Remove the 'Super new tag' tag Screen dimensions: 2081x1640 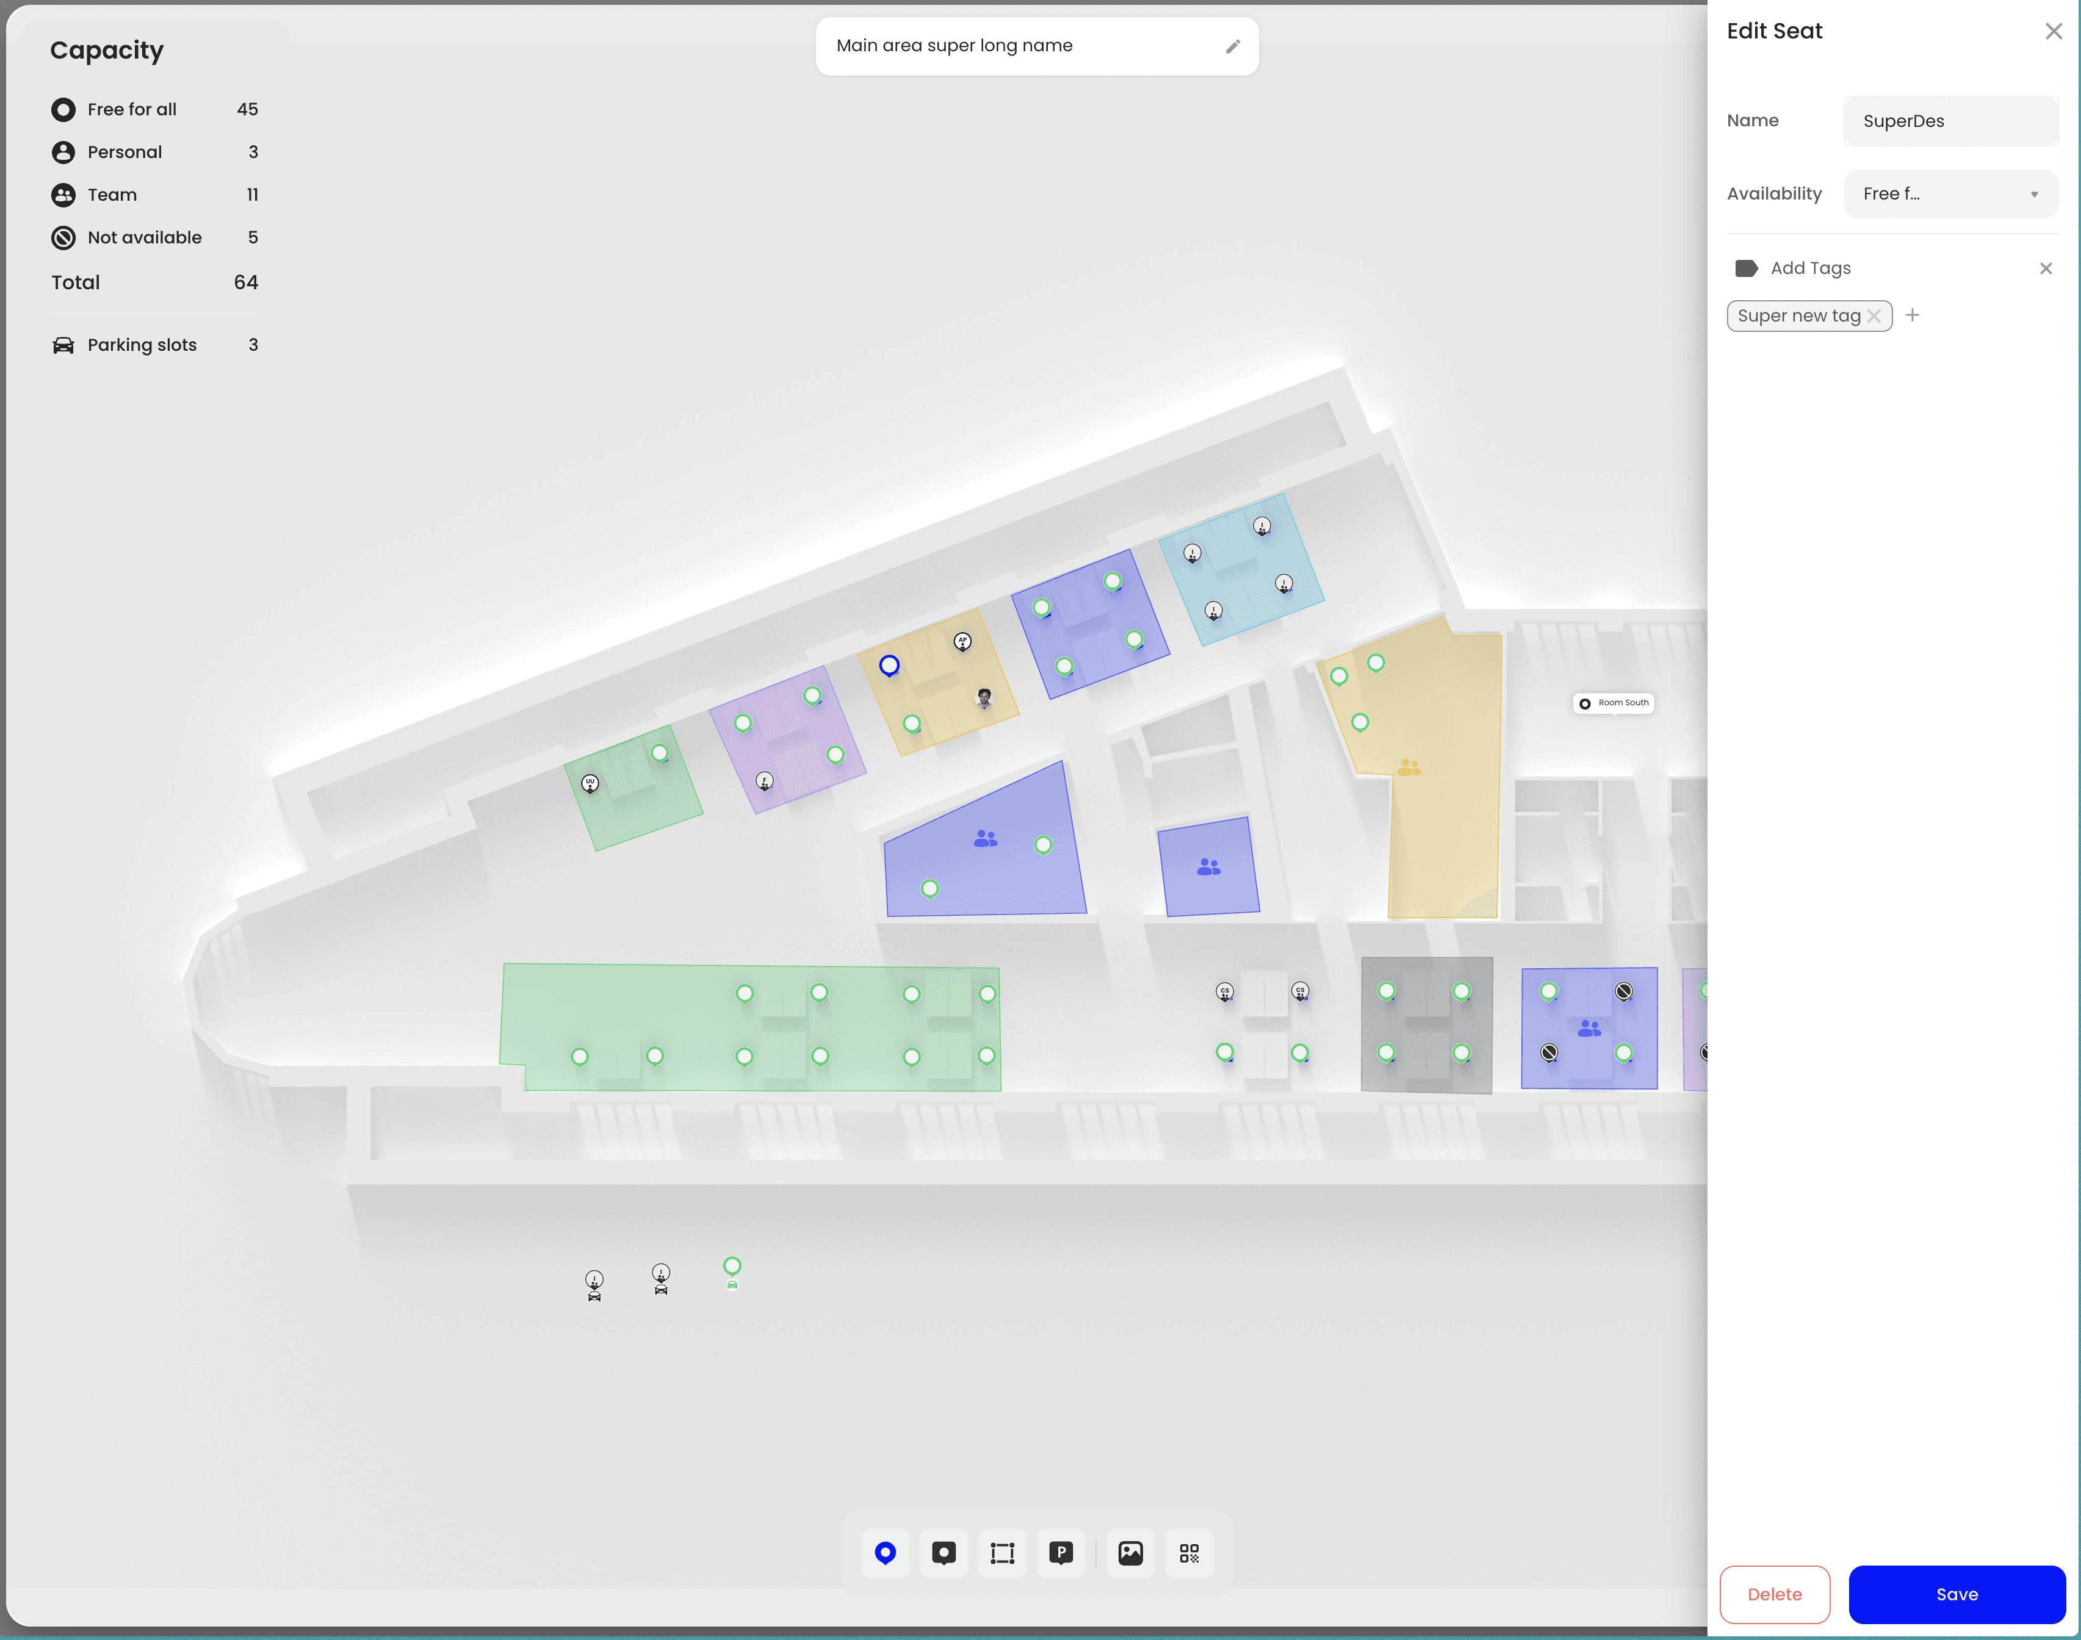[x=1874, y=316]
